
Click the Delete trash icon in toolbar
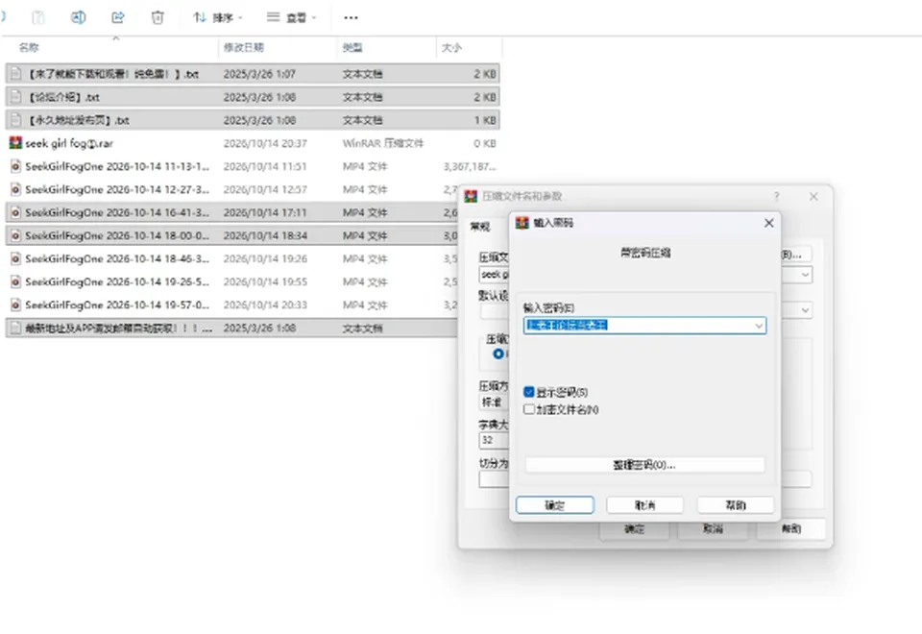158,17
